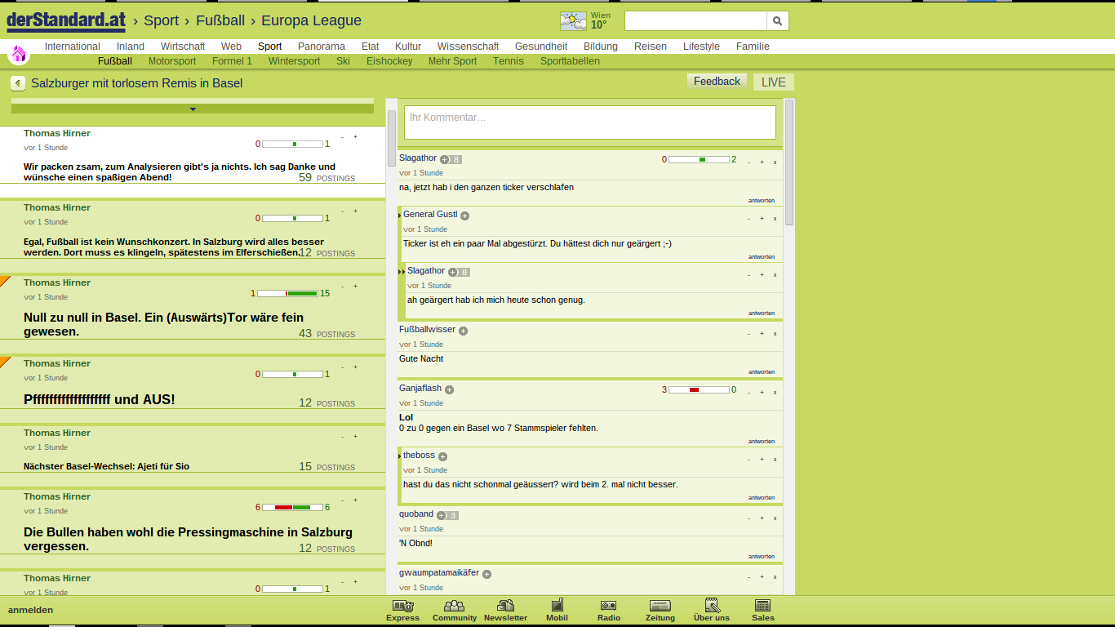Click the pink home icon
The height and width of the screenshot is (627, 1115).
click(x=18, y=54)
